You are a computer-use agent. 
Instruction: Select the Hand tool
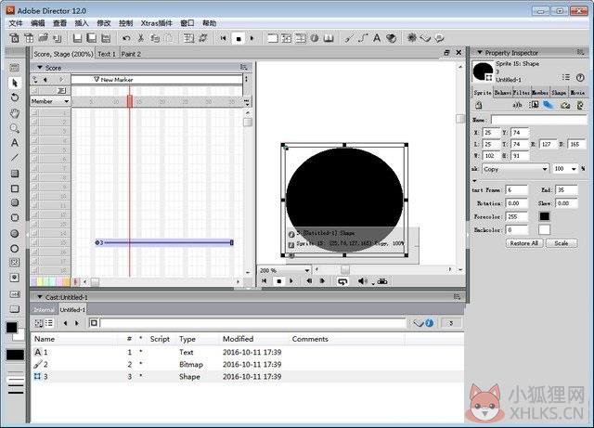click(15, 112)
